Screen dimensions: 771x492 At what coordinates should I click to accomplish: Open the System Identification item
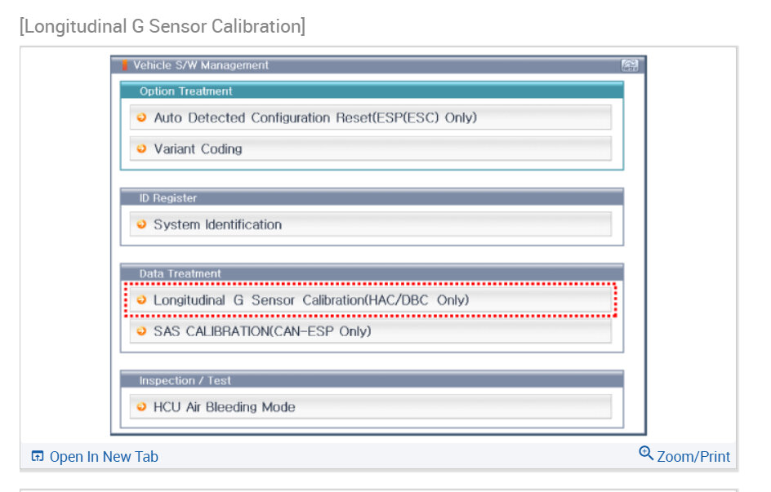218,224
